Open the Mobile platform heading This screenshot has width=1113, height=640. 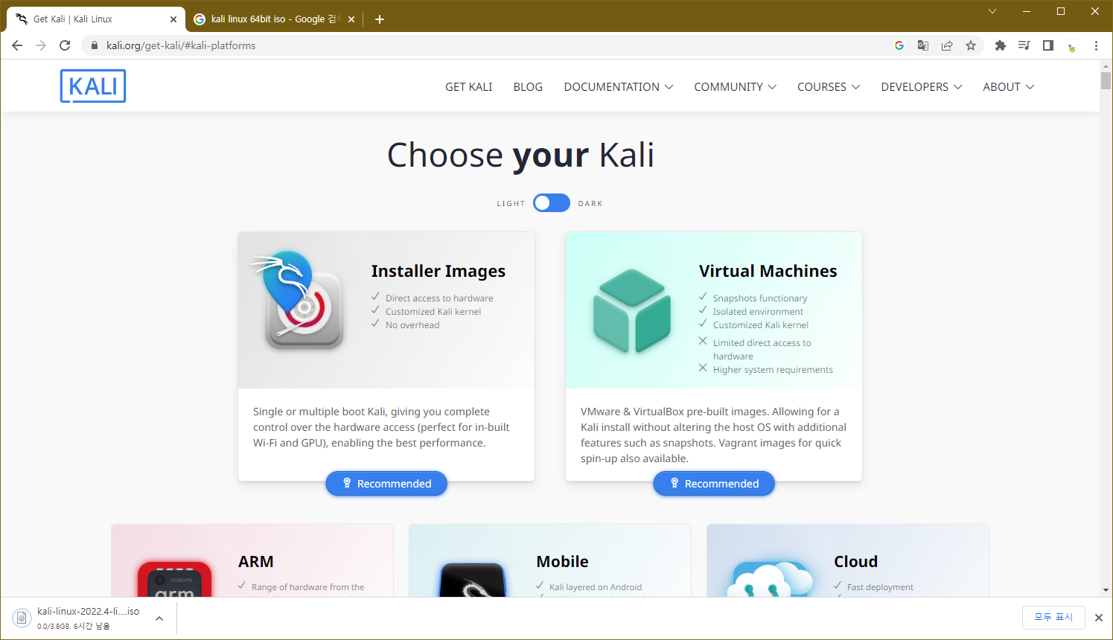(563, 562)
